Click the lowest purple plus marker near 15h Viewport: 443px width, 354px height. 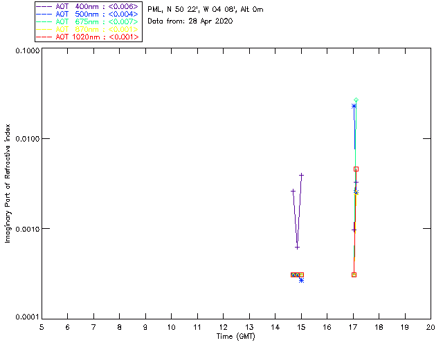click(x=297, y=248)
